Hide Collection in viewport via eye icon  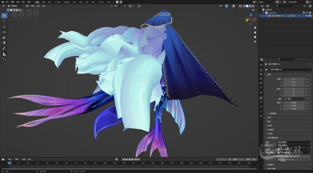pos(307,13)
